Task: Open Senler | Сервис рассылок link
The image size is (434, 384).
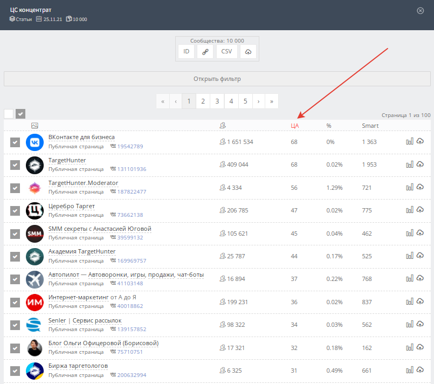Action: [x=85, y=320]
